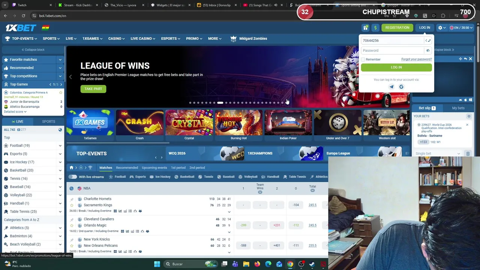This screenshot has width=480, height=270.
Task: Switch sidebar to SPORTS tab
Action: [48, 121]
